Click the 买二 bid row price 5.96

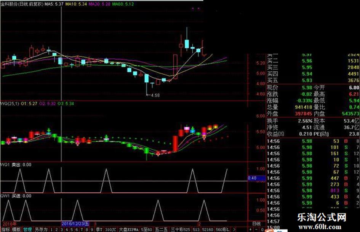(x=307, y=61)
